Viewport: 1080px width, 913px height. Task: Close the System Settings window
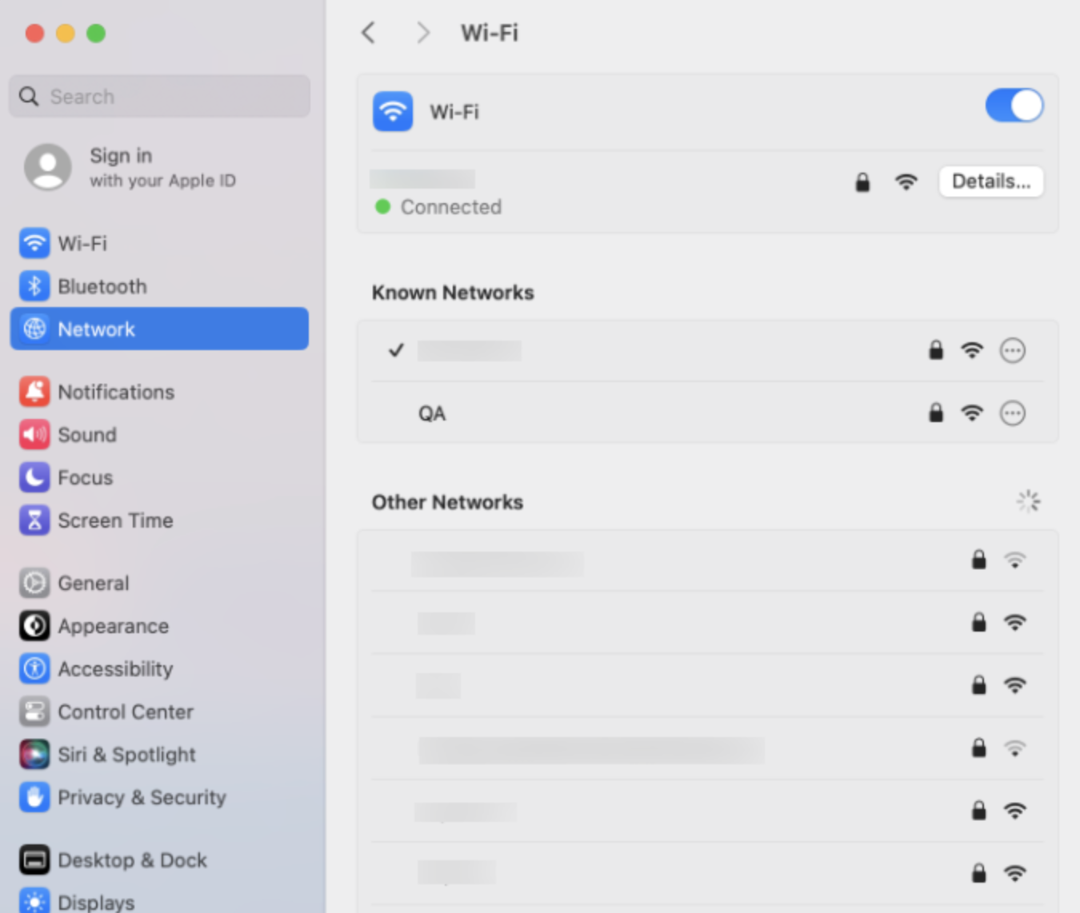click(x=34, y=33)
